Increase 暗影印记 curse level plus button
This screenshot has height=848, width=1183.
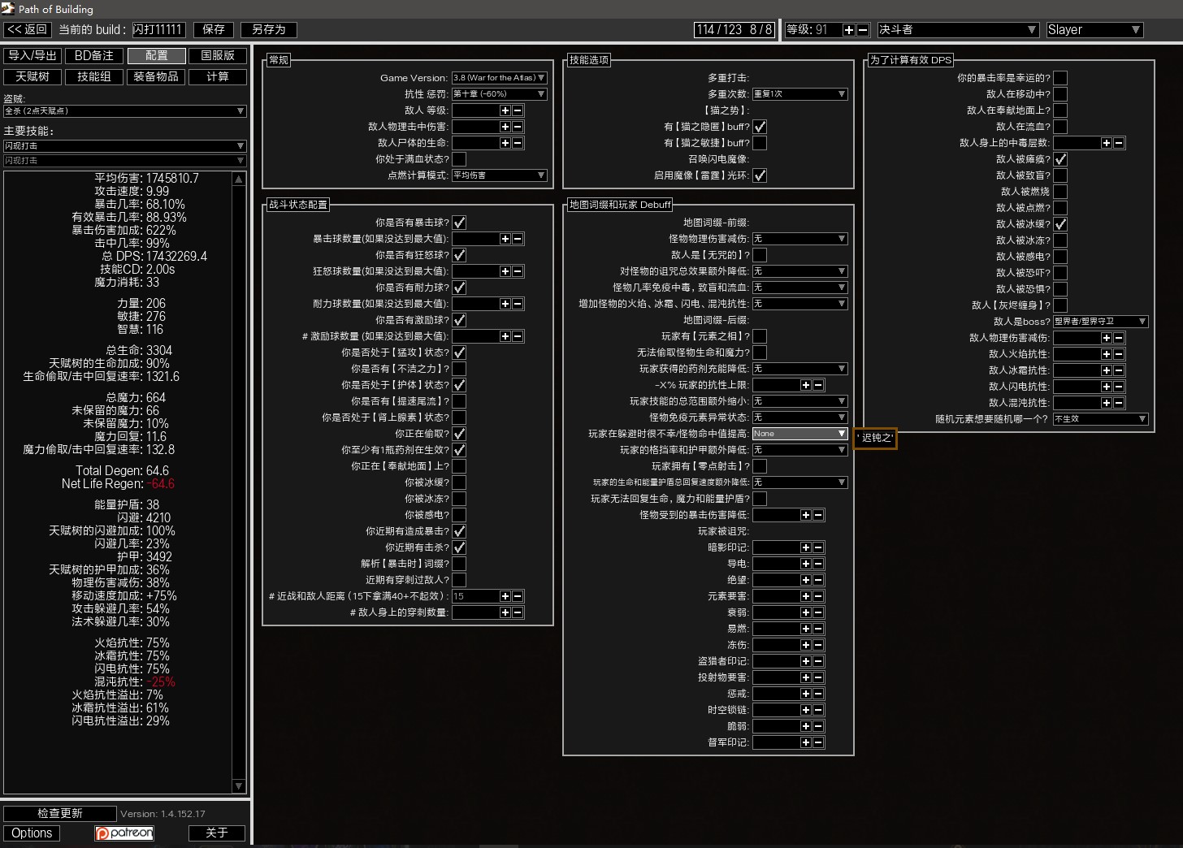[x=805, y=547]
